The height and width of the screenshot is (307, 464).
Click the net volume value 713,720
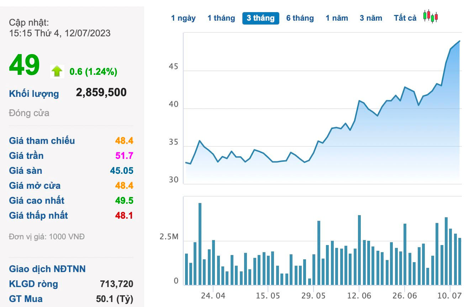click(117, 284)
